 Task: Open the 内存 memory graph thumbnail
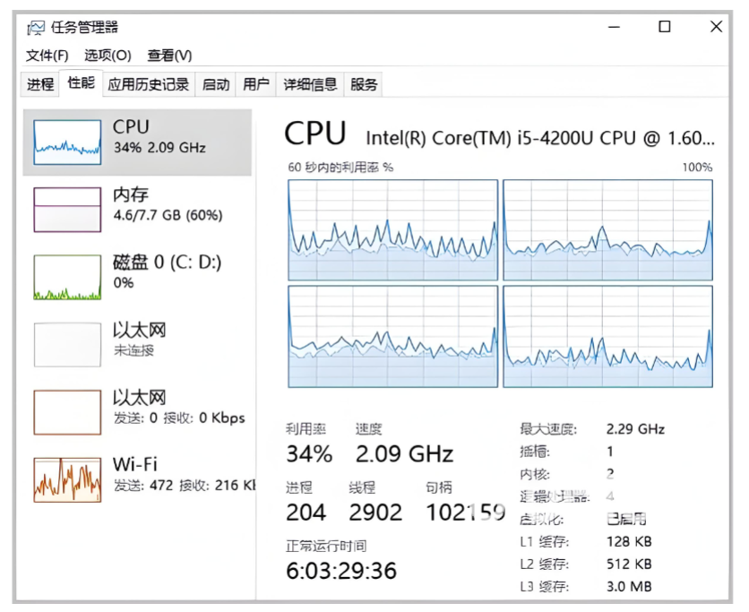(x=67, y=210)
